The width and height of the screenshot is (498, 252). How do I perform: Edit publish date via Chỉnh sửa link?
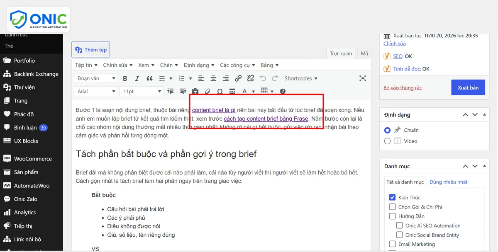point(395,44)
